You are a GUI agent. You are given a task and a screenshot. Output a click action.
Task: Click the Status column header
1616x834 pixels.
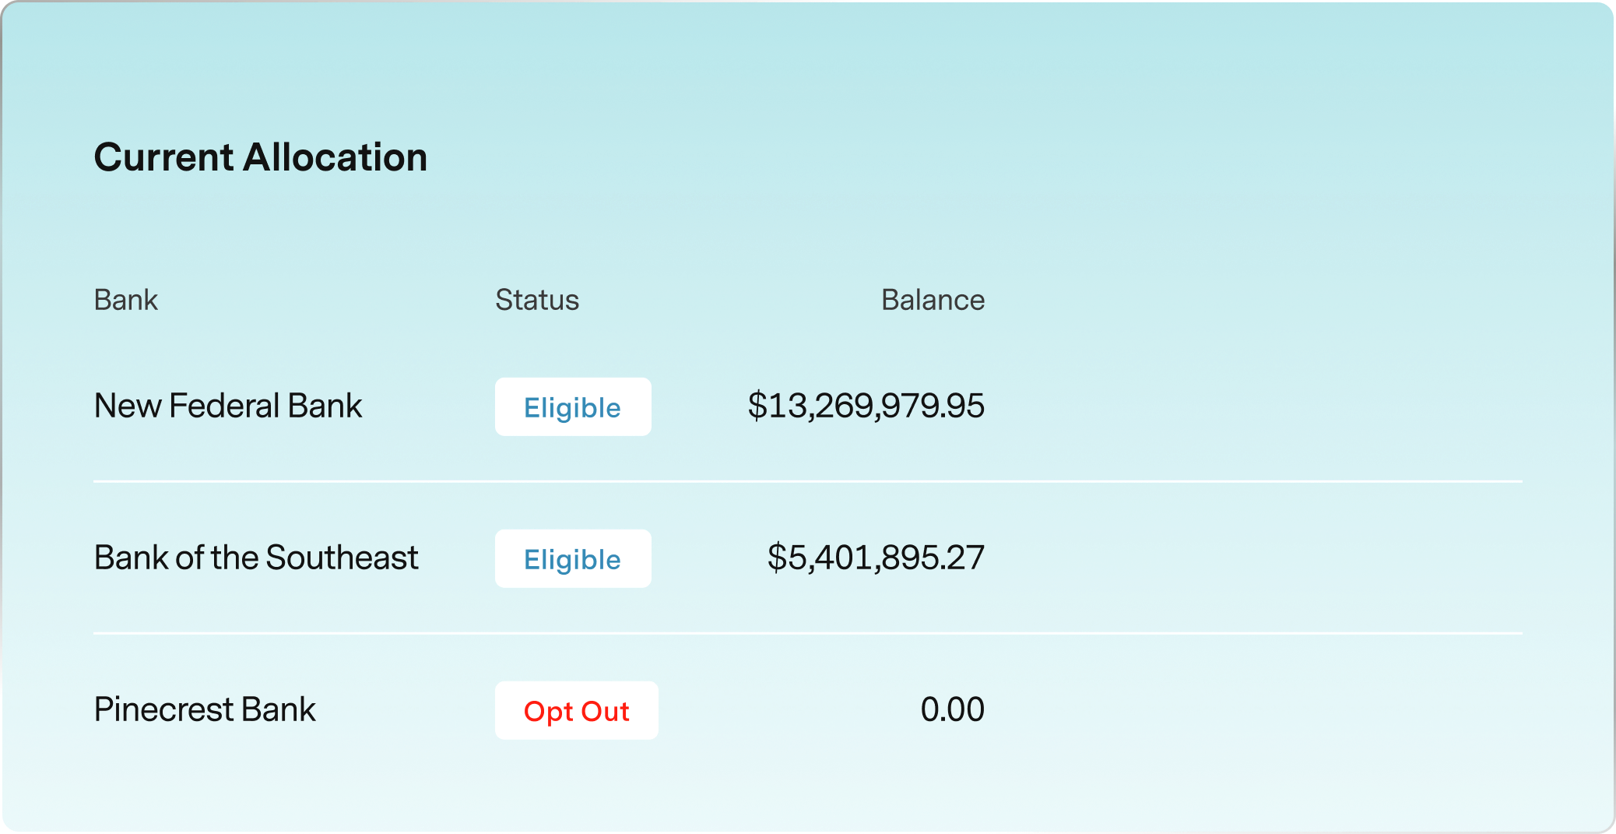click(x=537, y=300)
